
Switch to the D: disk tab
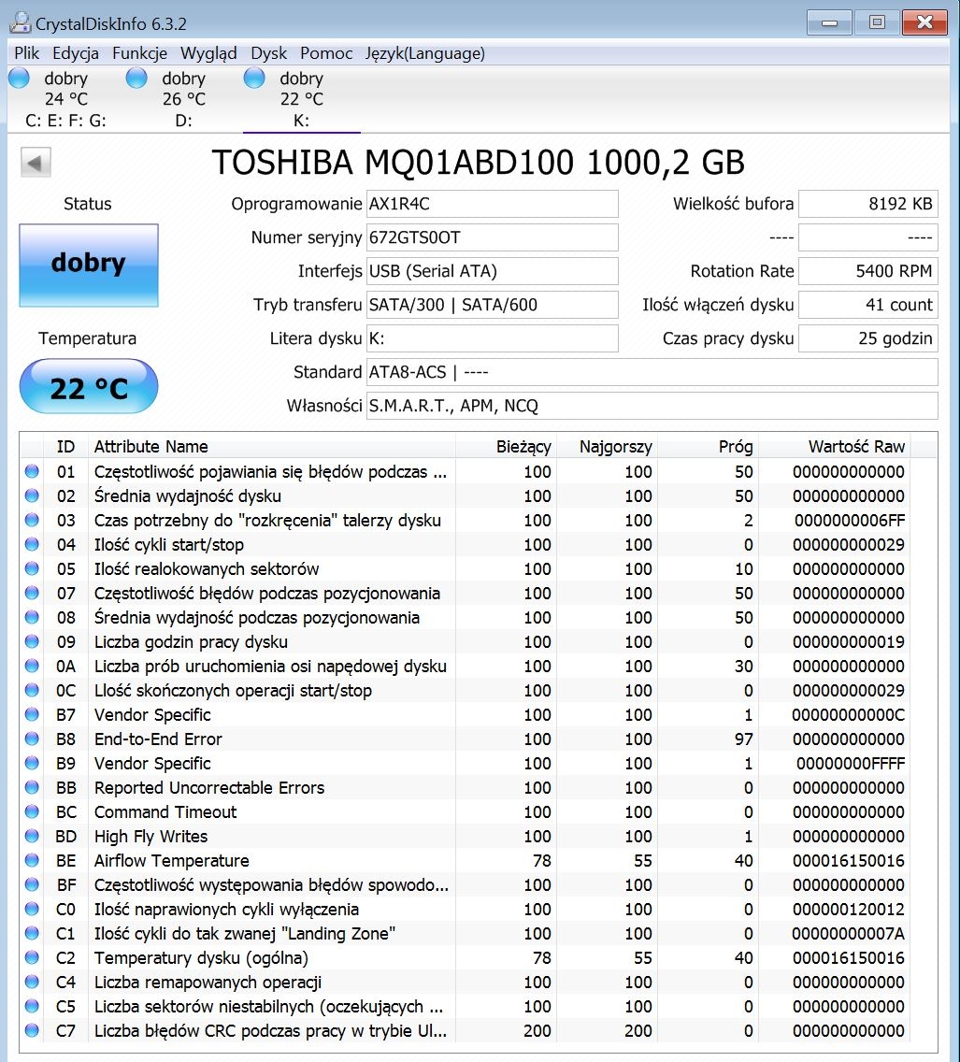[183, 99]
